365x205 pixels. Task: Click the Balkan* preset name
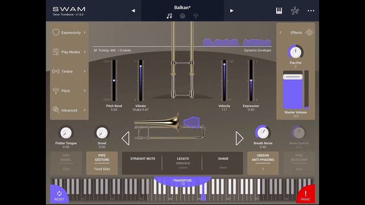click(182, 7)
